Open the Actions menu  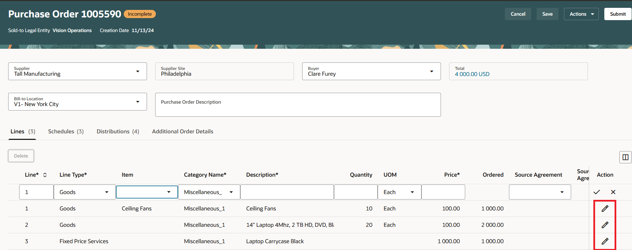pyautogui.click(x=581, y=14)
